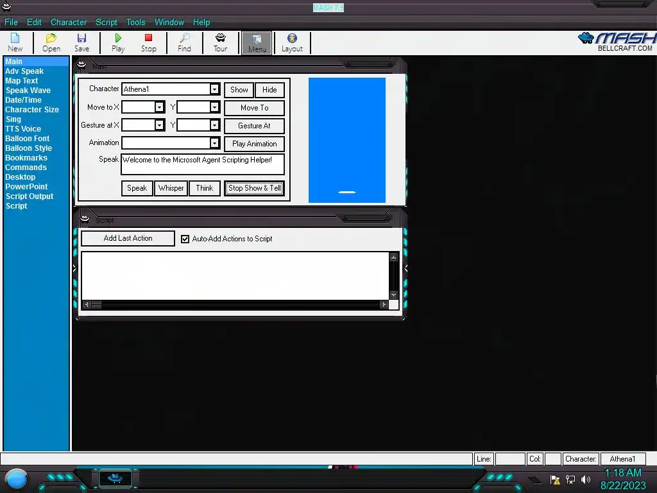Open the Help menu
The width and height of the screenshot is (657, 493).
pos(201,22)
